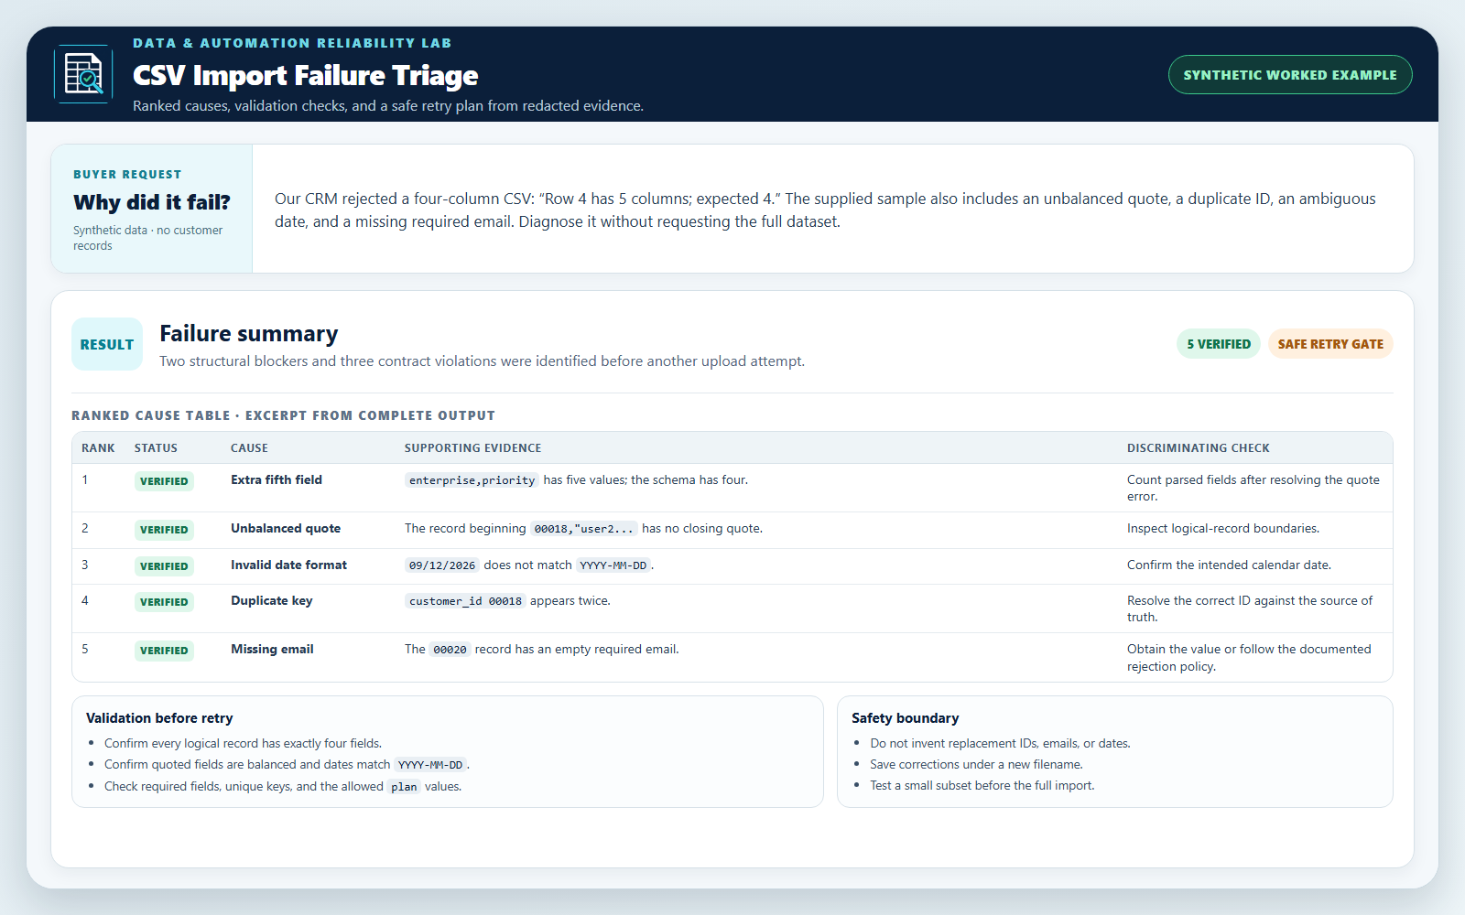Screen dimensions: 1465x915
Task: Click 'Do not invent replacement IDs, emails, or dates.'
Action: click(1000, 743)
